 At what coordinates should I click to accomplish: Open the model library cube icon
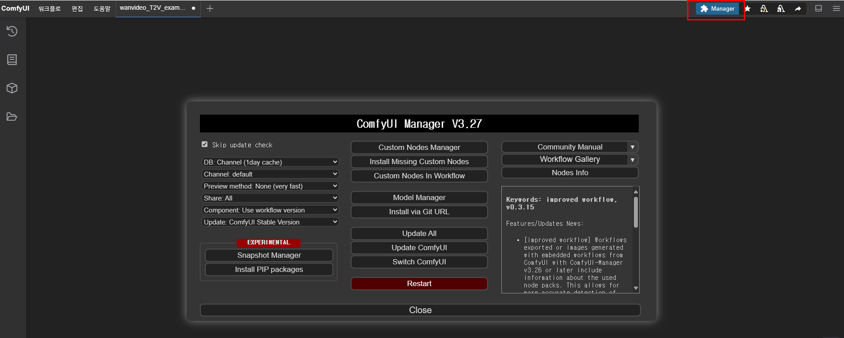click(x=12, y=88)
